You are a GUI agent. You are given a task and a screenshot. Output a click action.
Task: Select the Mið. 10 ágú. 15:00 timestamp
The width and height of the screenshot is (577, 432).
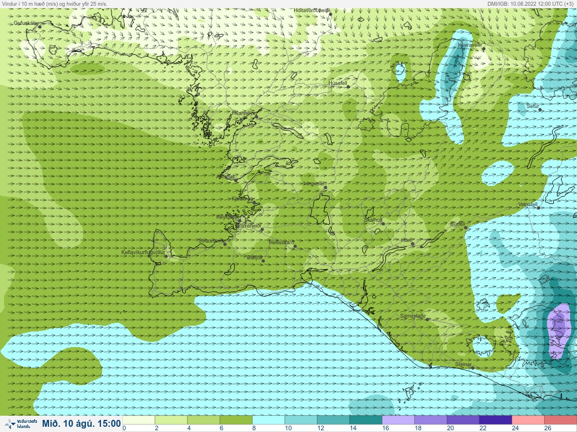click(x=81, y=423)
